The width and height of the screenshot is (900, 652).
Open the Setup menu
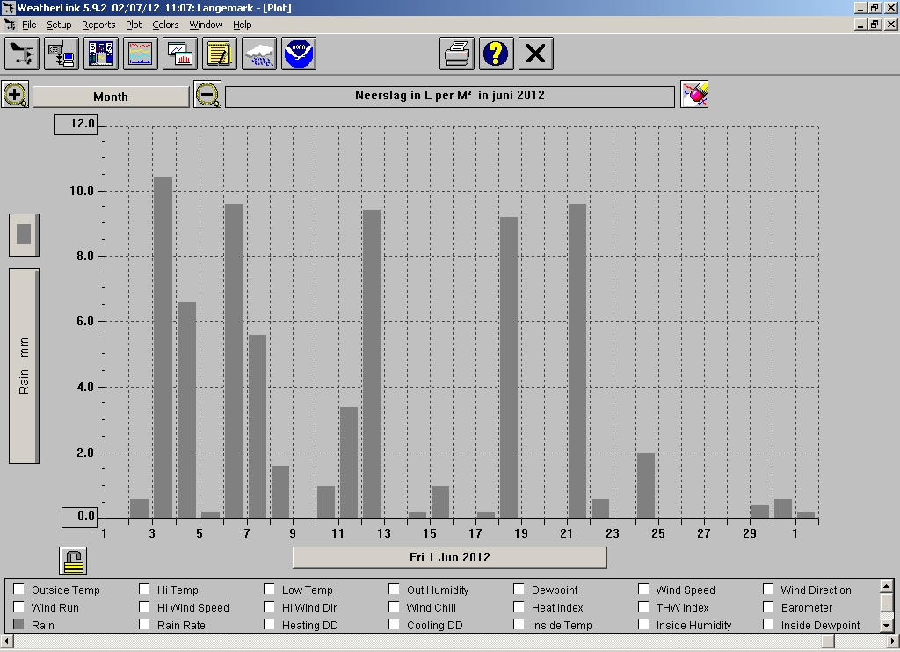(x=59, y=25)
